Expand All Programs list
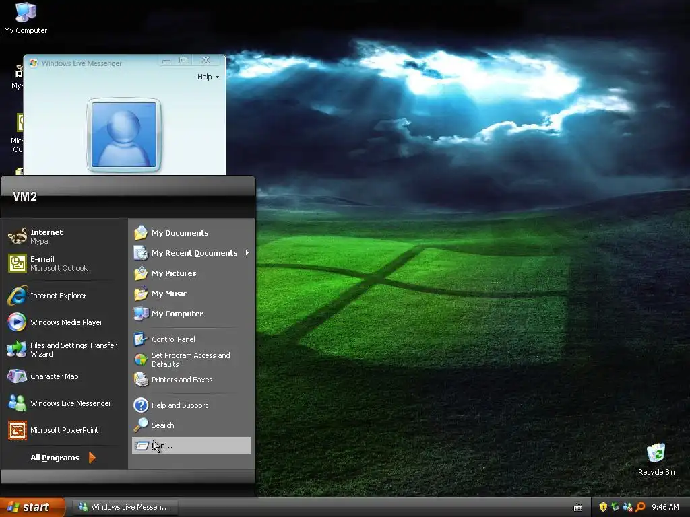The width and height of the screenshot is (690, 517). pyautogui.click(x=63, y=458)
